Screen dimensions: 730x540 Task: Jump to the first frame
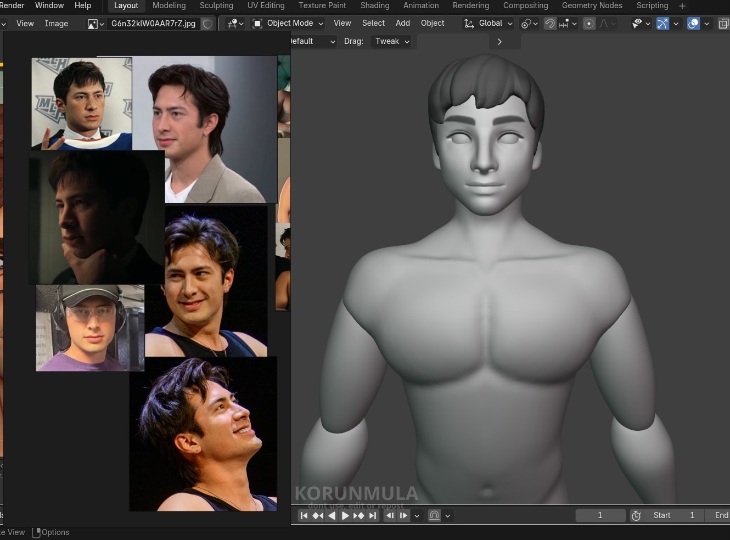tap(304, 515)
